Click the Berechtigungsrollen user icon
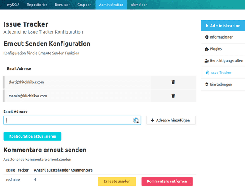The width and height of the screenshot is (245, 191). point(207,60)
